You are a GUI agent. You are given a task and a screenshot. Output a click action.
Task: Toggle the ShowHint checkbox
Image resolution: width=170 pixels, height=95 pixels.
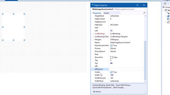[111, 57]
